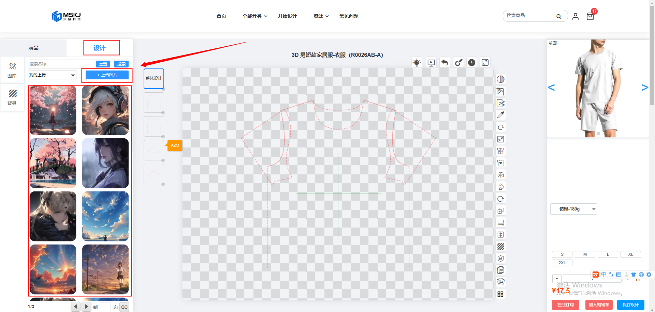655x312 pixels.
Task: Open the shopping cart icon
Action: coord(590,16)
